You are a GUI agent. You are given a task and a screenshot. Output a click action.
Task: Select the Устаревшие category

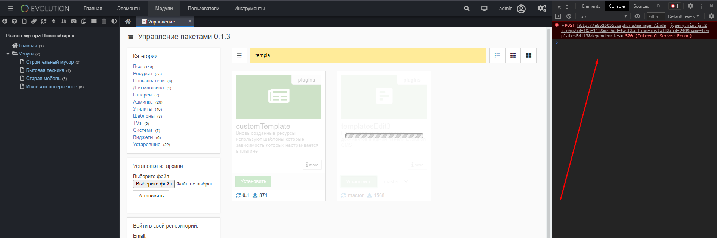point(146,144)
